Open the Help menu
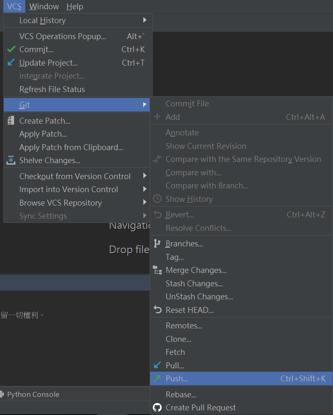 pos(75,6)
